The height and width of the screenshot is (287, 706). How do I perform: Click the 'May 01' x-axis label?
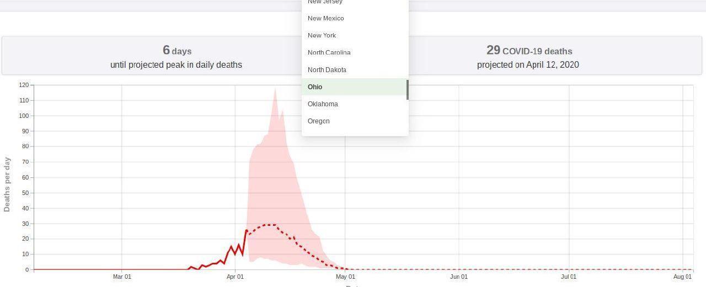[x=346, y=277]
